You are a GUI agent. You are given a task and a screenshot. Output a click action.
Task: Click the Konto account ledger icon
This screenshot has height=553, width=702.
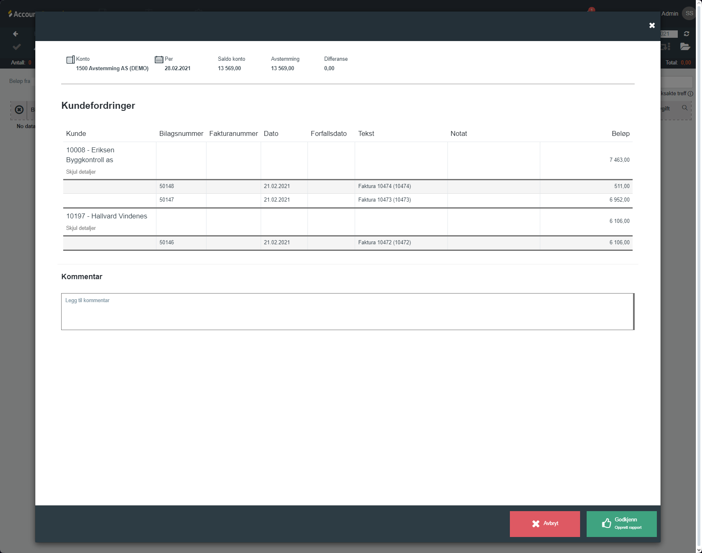[x=70, y=60]
